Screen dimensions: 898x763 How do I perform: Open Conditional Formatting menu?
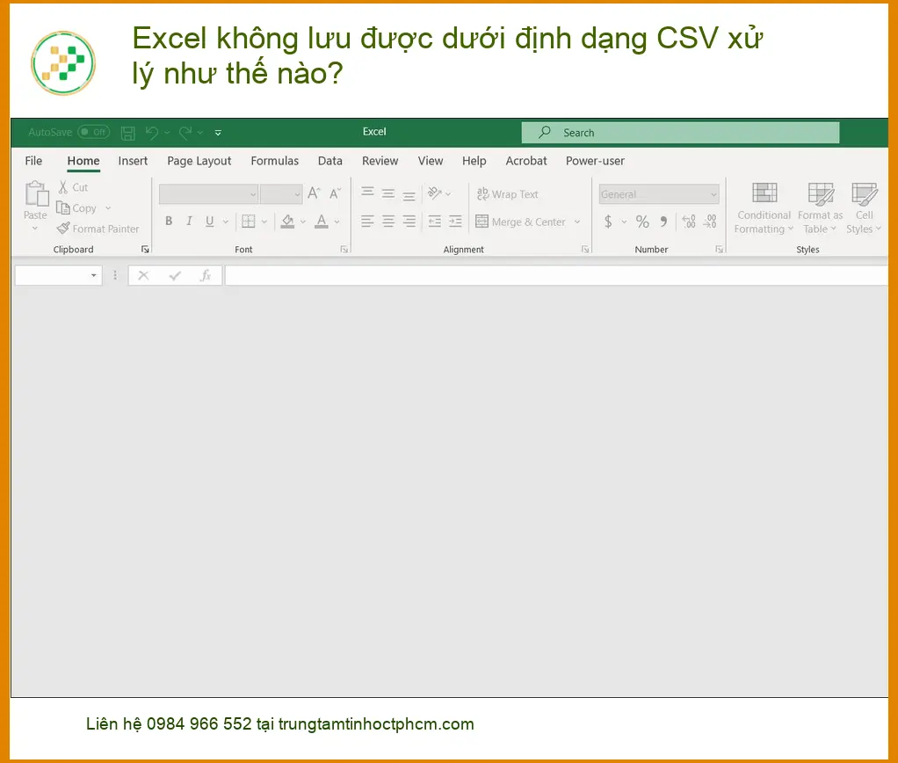coord(764,208)
